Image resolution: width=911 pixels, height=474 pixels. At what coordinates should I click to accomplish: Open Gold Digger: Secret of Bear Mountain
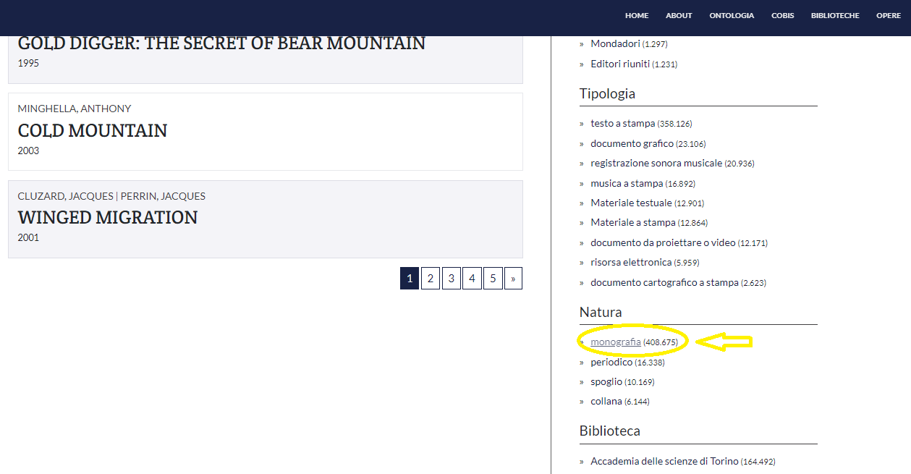point(221,43)
